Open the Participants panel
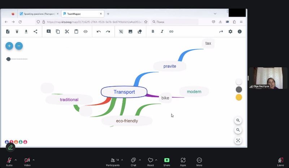Viewport: 289px width, 168px height. (113, 162)
